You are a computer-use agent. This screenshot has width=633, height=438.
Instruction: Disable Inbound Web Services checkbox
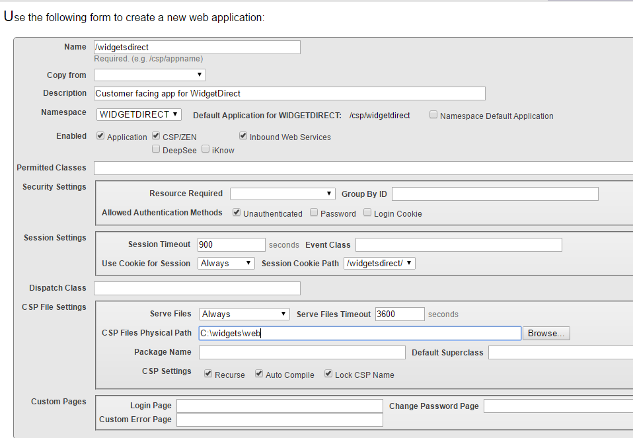coord(243,136)
